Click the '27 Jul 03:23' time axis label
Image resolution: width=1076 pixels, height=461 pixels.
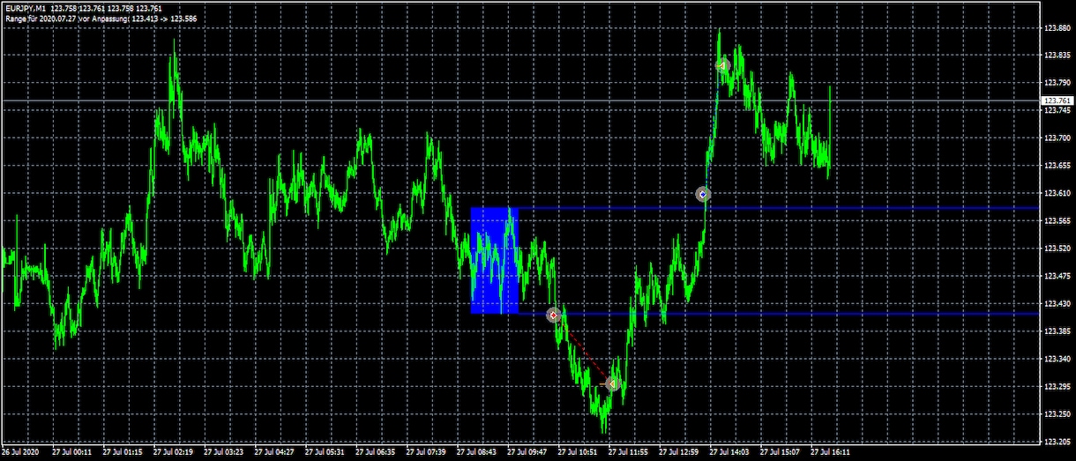pyautogui.click(x=224, y=451)
